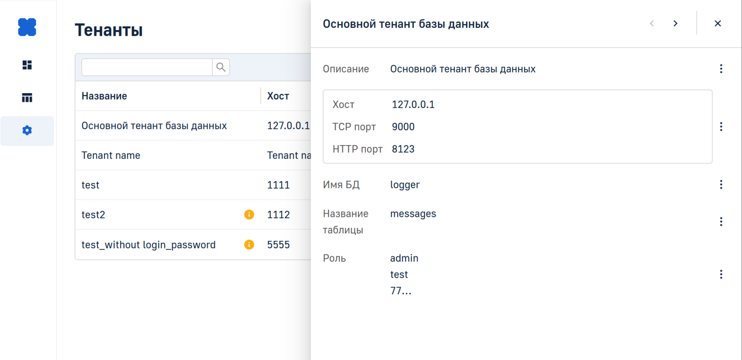Image resolution: width=742 pixels, height=360 pixels.
Task: Click the tenant search input field
Action: click(147, 67)
